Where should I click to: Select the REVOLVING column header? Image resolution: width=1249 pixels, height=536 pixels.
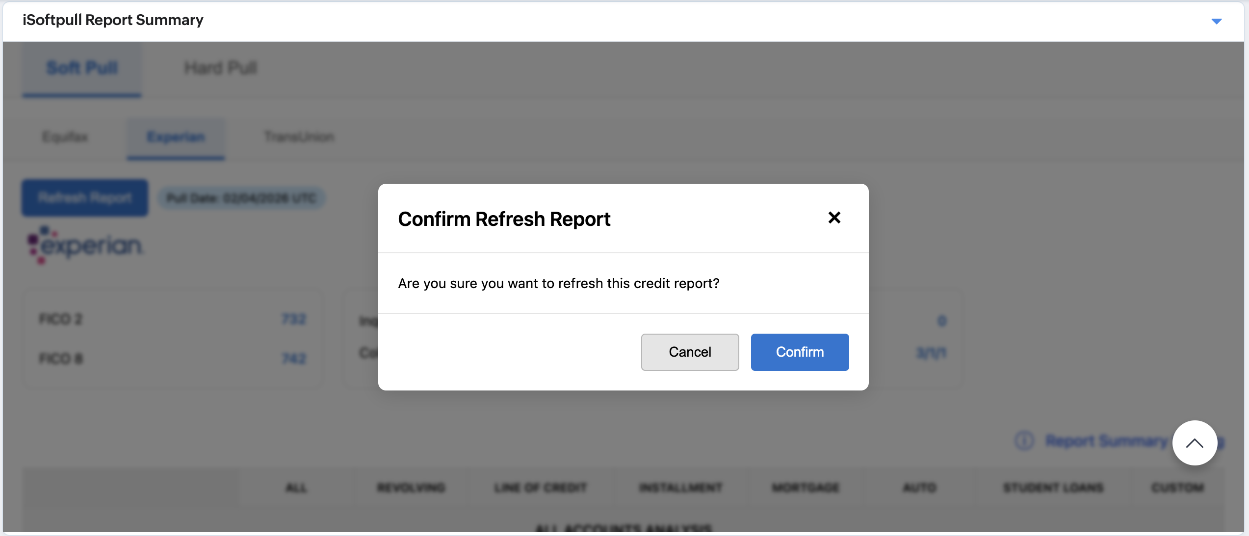click(x=411, y=487)
